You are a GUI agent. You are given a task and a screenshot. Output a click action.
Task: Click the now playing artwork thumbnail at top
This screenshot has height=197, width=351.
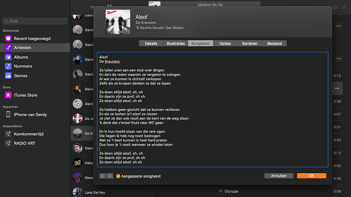(155, 4)
